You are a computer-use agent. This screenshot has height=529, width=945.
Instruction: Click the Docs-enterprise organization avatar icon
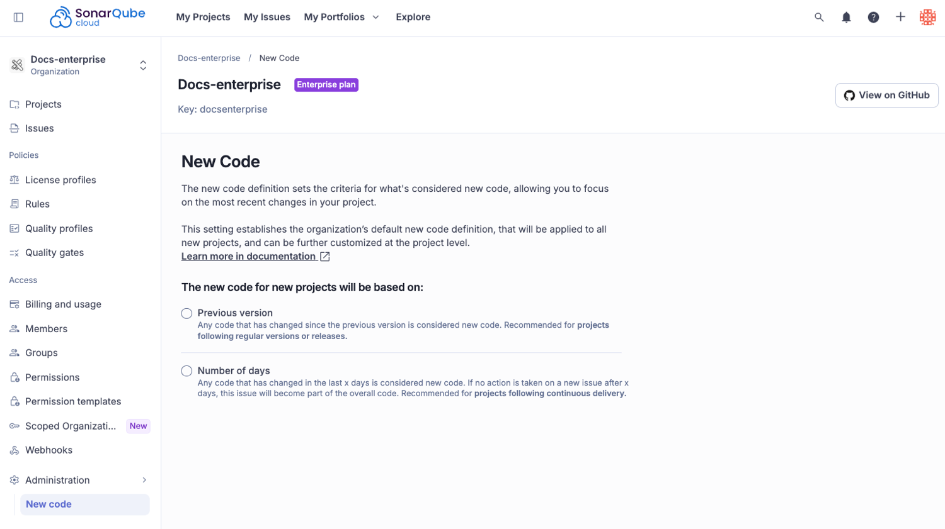[17, 65]
